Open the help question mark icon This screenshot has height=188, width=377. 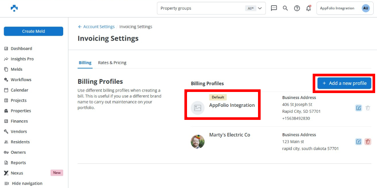click(297, 8)
